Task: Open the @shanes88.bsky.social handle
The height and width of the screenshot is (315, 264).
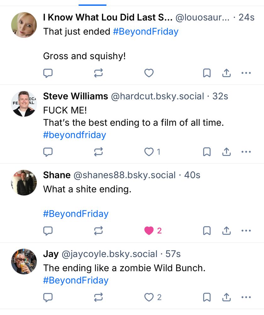Action: coord(125,175)
